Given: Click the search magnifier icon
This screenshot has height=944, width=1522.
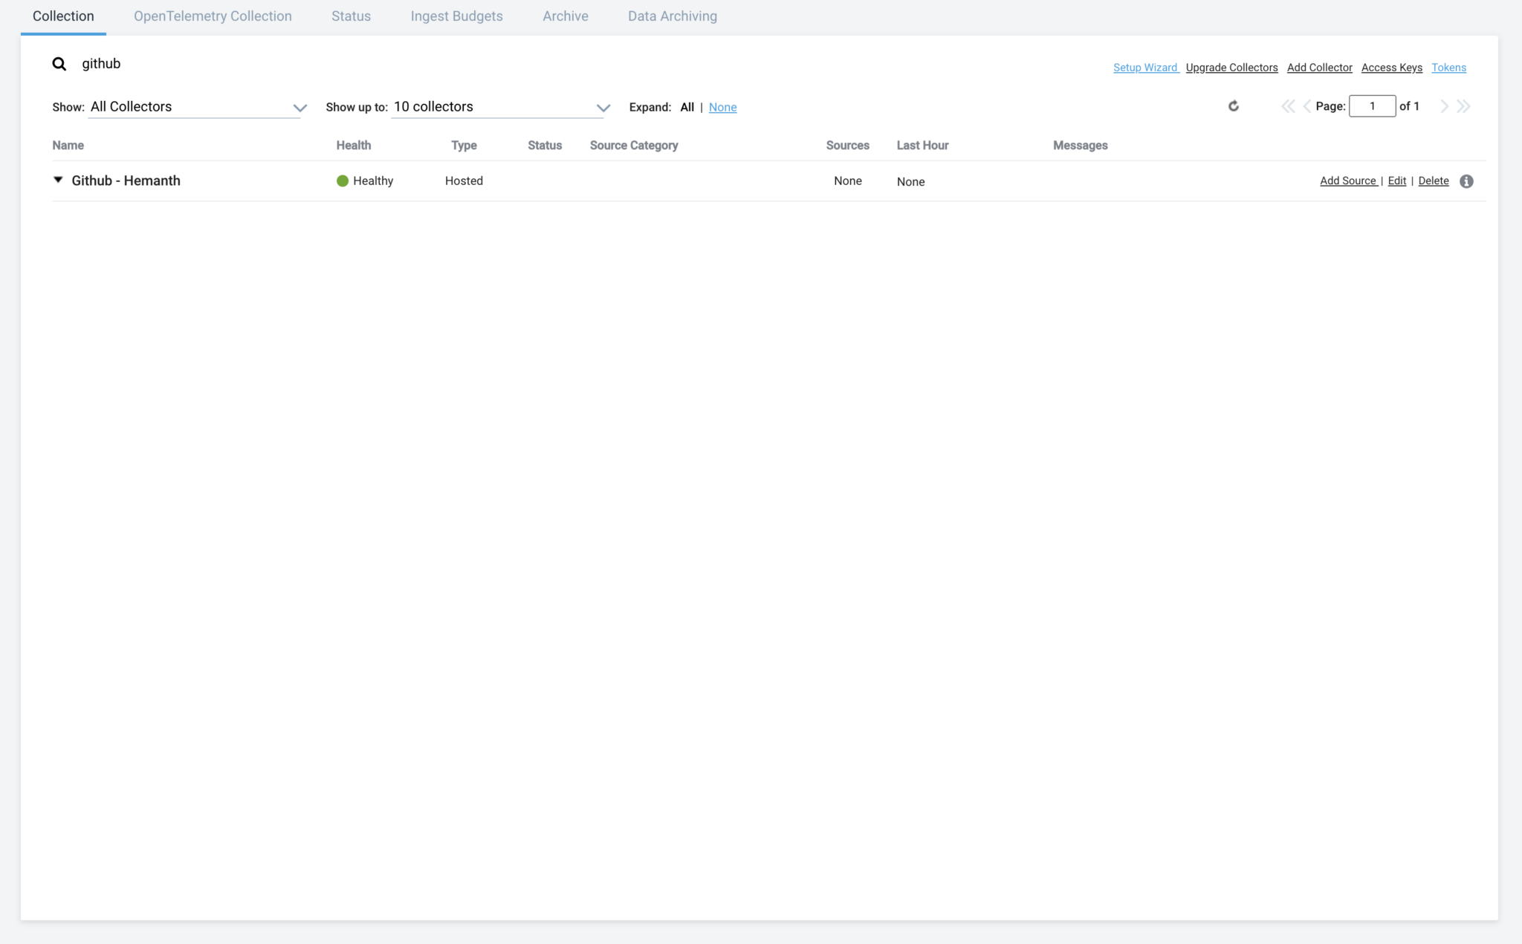Looking at the screenshot, I should click(59, 64).
